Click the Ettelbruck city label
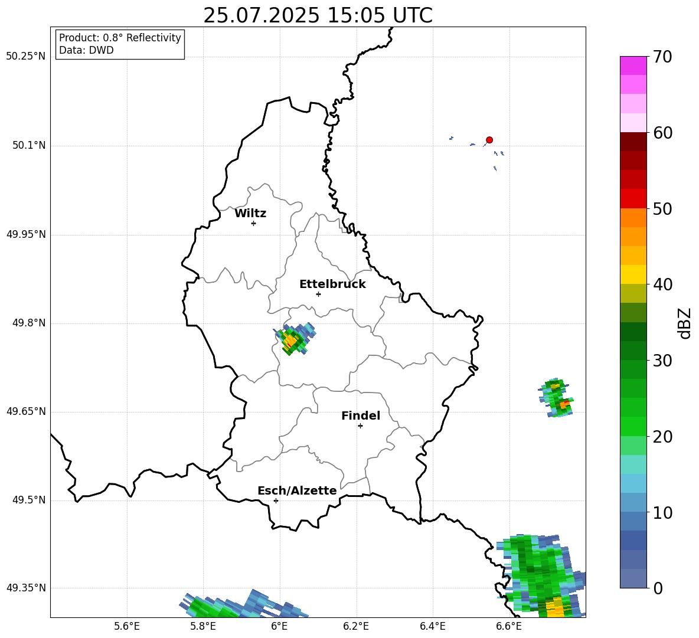Screen dimensions: 699x638 pyautogui.click(x=332, y=284)
